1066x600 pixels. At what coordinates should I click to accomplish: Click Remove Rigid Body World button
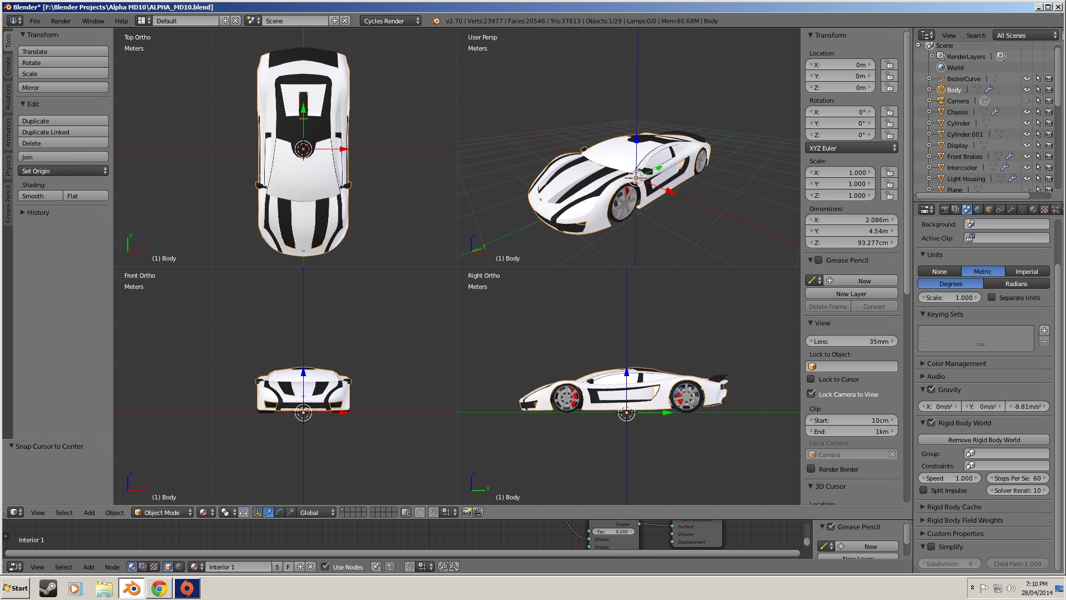[x=984, y=439]
